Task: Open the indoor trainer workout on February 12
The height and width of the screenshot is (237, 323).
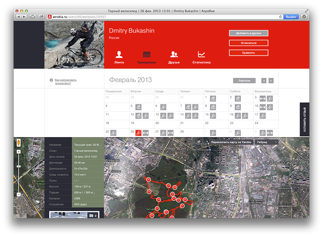Action: [138, 116]
